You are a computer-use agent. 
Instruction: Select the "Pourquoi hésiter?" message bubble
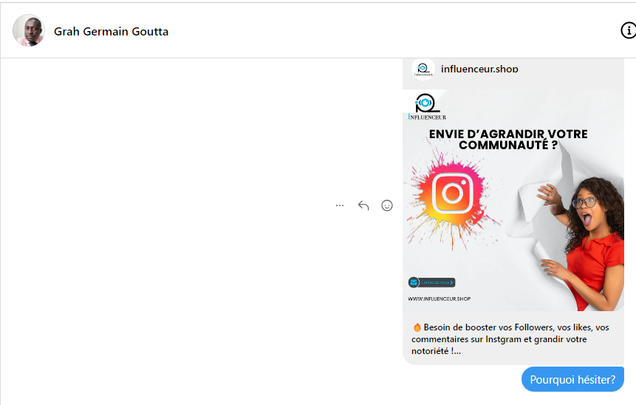pyautogui.click(x=572, y=379)
